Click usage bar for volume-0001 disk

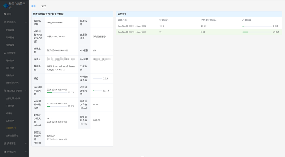[257, 26]
